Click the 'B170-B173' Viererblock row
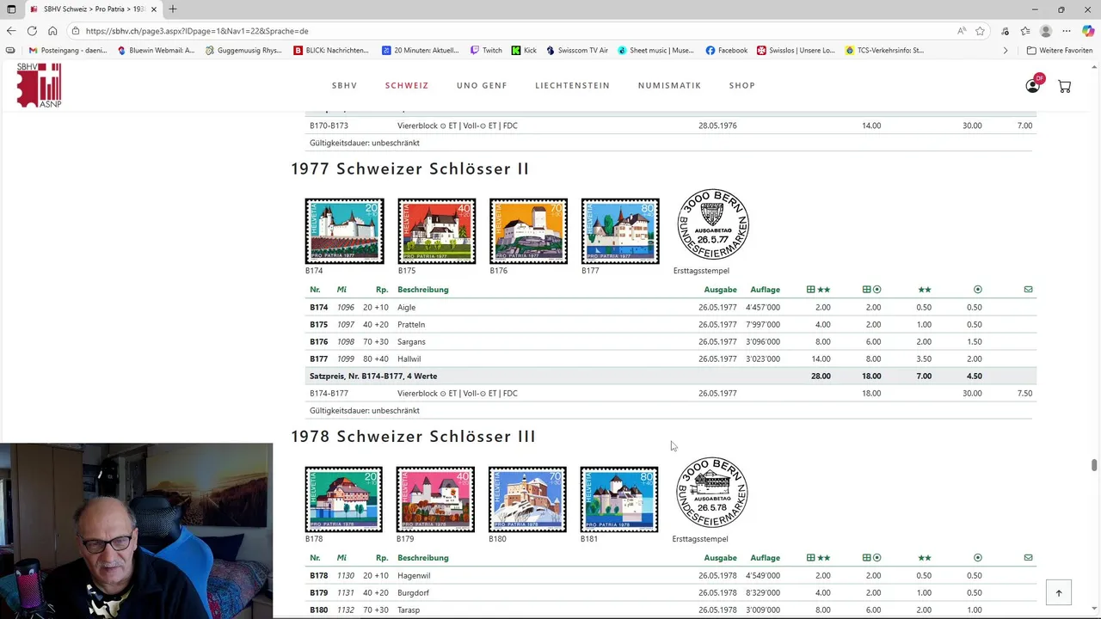 tap(671, 126)
